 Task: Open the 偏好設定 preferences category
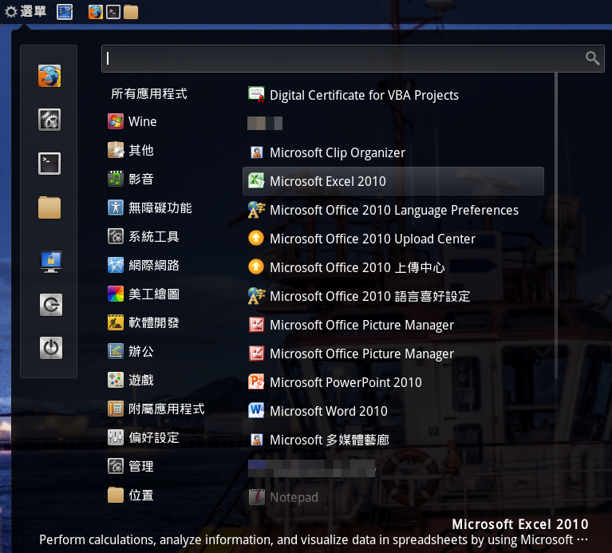(x=144, y=437)
